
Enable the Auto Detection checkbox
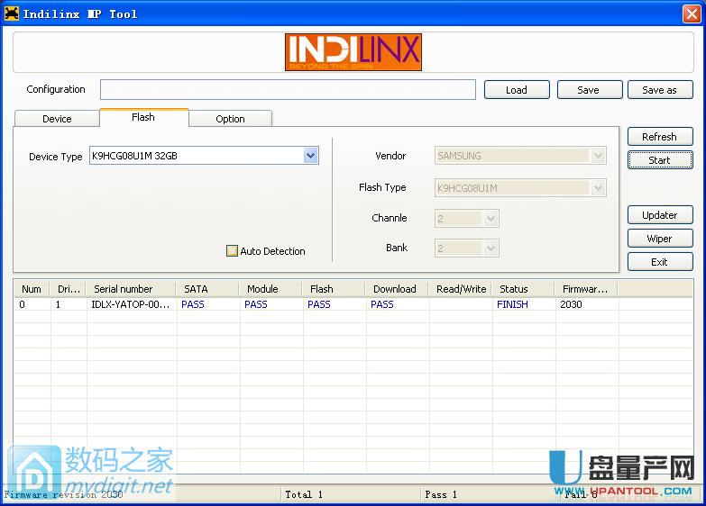click(x=232, y=251)
